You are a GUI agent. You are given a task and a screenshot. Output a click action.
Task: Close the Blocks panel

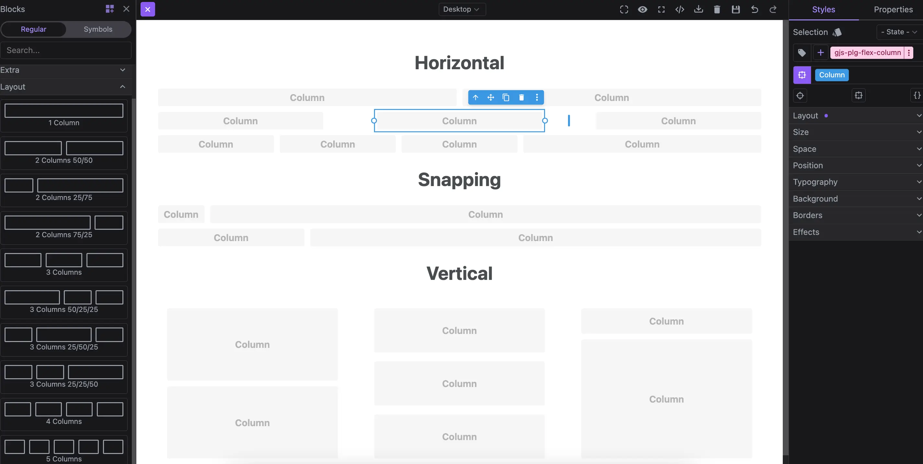click(x=126, y=9)
